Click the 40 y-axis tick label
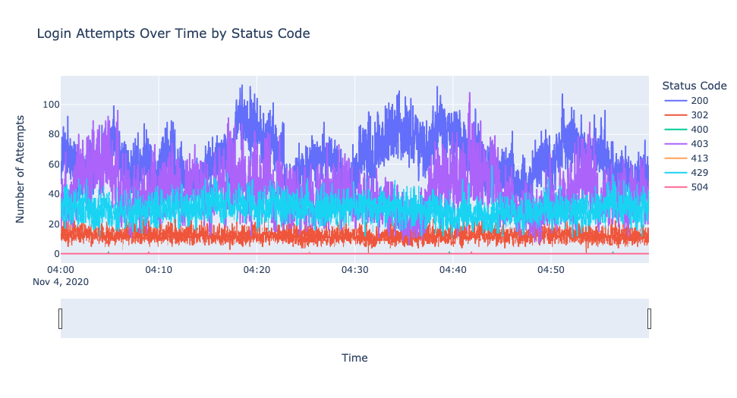 54,194
